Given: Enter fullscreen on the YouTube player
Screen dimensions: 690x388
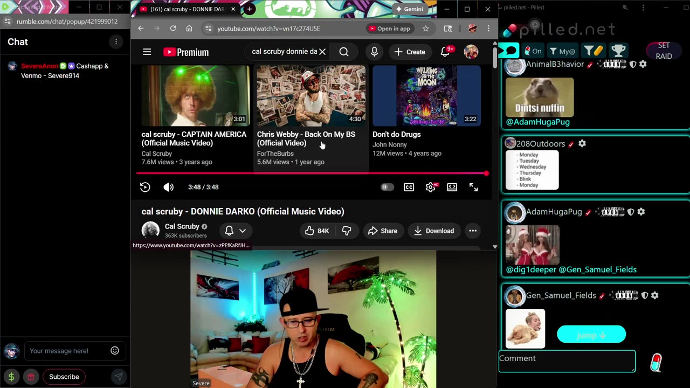Looking at the screenshot, I should click(473, 187).
